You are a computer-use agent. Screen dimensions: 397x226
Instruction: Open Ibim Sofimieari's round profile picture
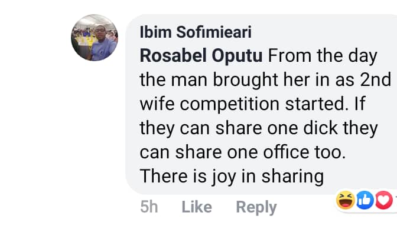click(95, 38)
